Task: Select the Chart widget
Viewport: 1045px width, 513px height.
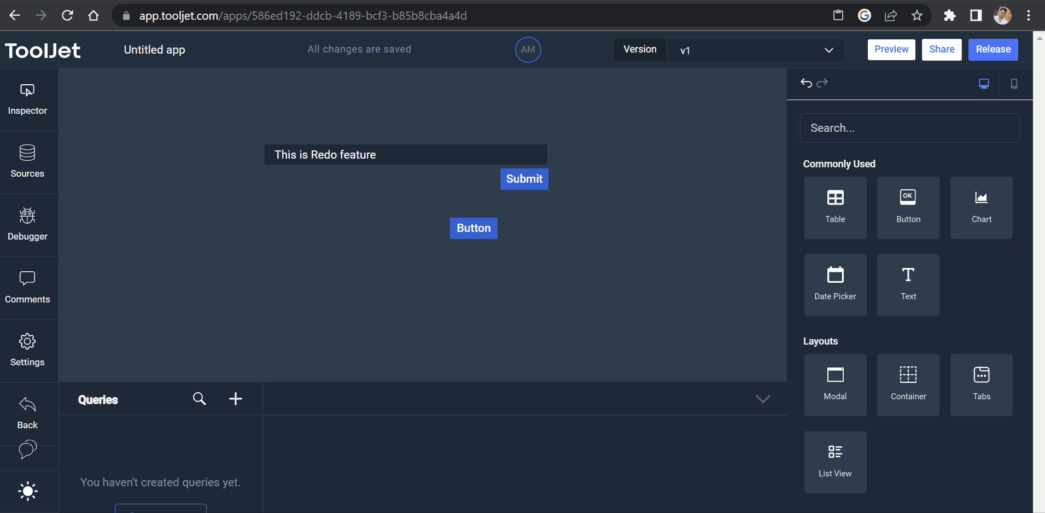Action: tap(982, 207)
